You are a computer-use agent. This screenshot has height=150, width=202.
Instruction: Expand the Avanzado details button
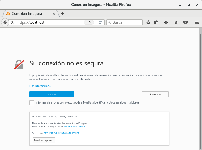point(155,94)
